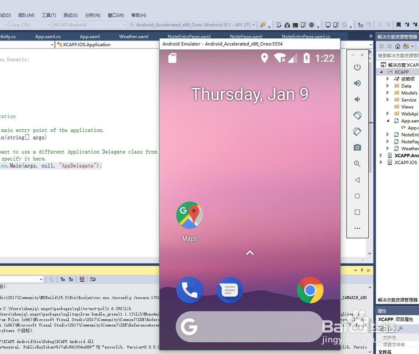Screen dimensions: 419x354
Task: Open the 工具(T) menu
Action: [x=49, y=15]
